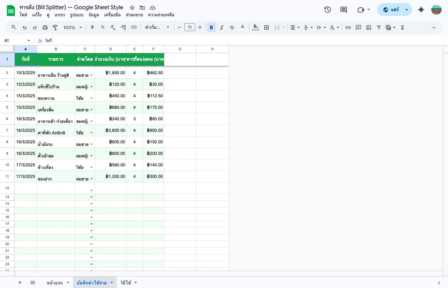Image resolution: width=448 pixels, height=288 pixels.
Task: Open payer dropdown in cell C2
Action: pyautogui.click(x=92, y=76)
